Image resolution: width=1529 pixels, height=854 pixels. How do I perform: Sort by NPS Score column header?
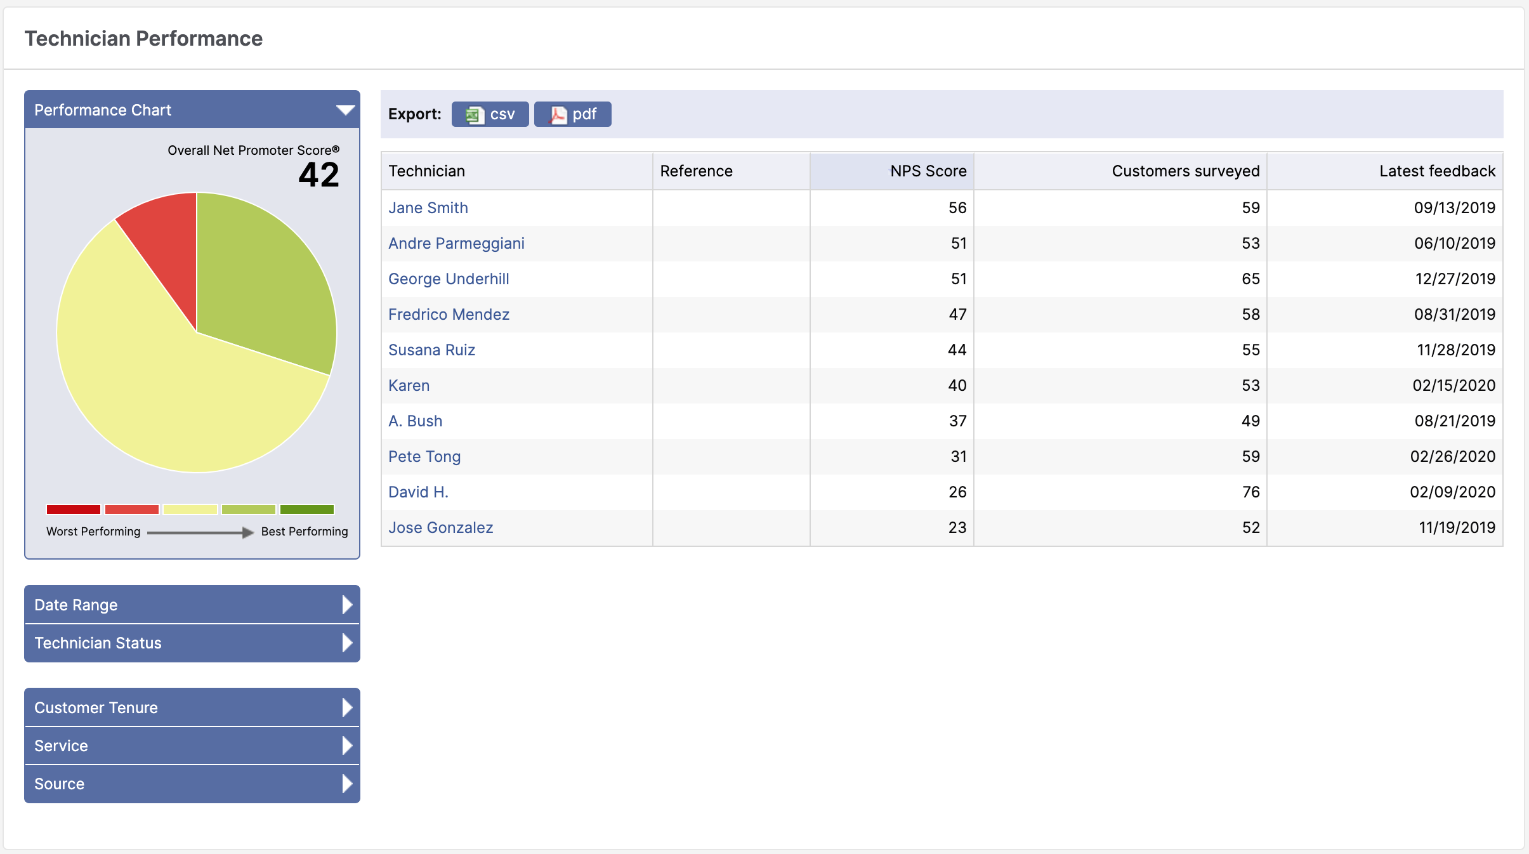point(892,171)
